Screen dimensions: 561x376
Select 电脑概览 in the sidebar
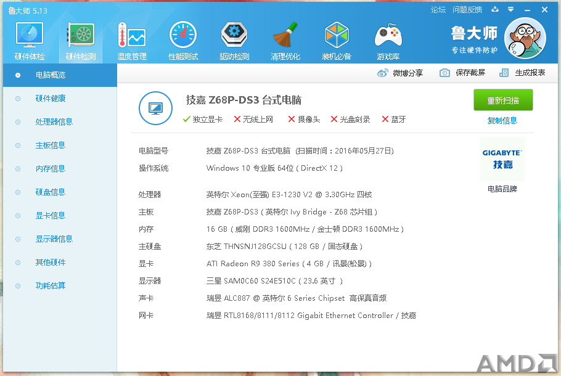60,75
